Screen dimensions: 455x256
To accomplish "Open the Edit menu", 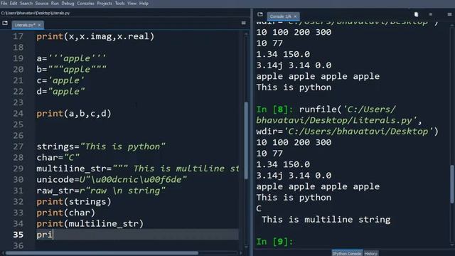I will pos(14,4).
